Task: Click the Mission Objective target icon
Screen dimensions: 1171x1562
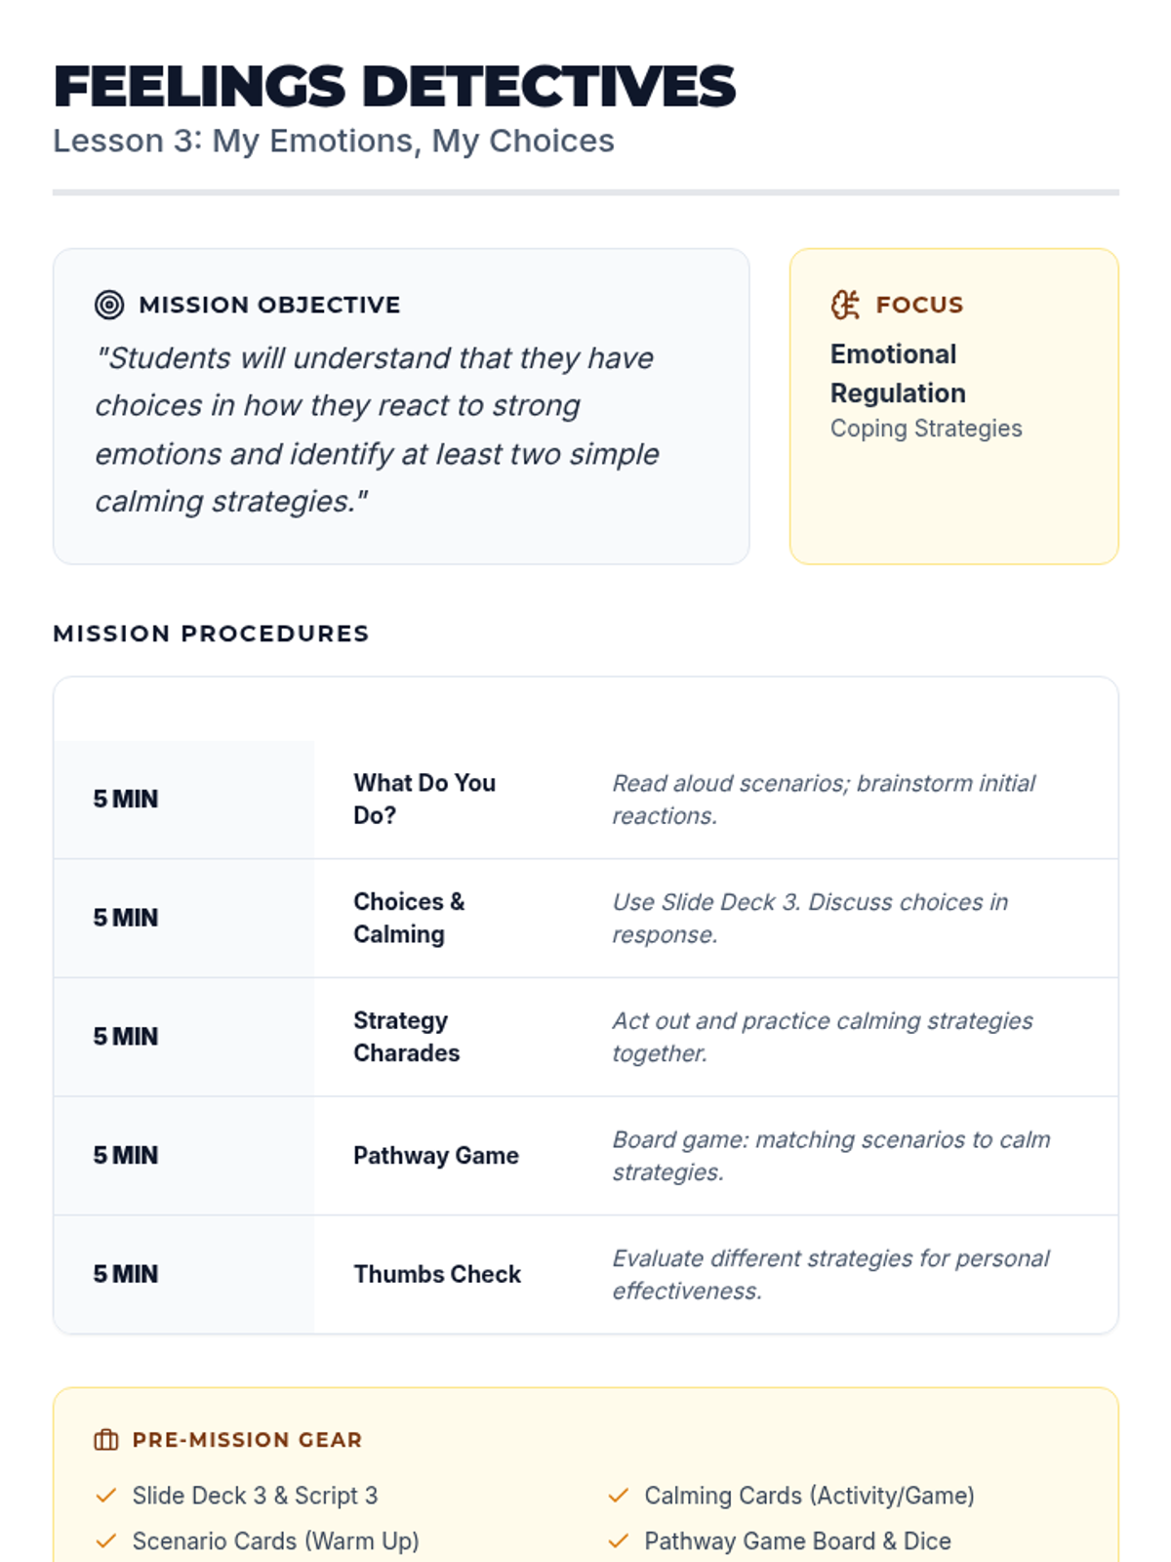Action: coord(109,305)
